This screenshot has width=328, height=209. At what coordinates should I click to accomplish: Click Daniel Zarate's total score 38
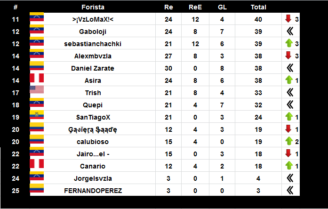pyautogui.click(x=258, y=68)
